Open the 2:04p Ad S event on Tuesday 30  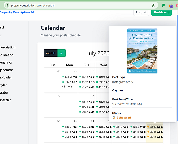pyautogui.click(x=87, y=77)
